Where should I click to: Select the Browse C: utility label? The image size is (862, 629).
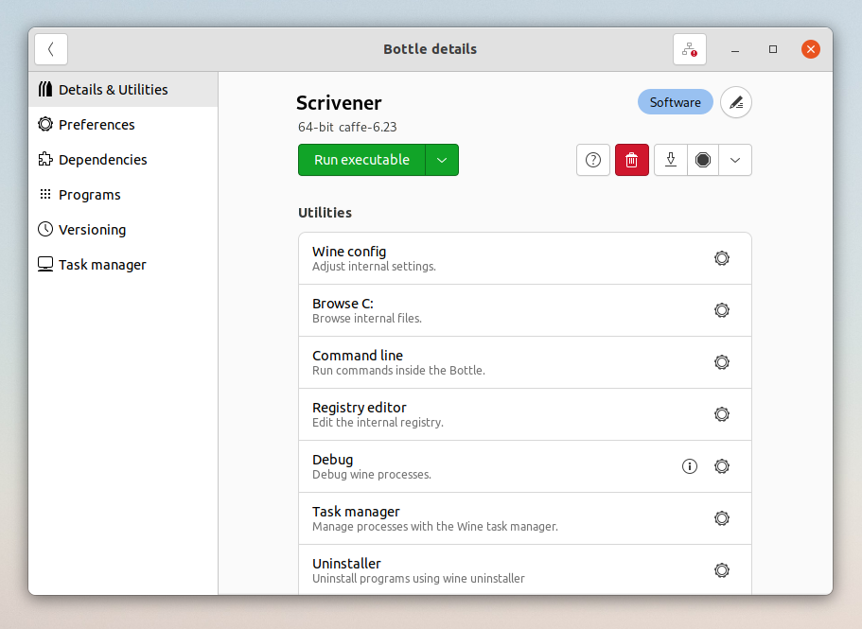point(343,304)
